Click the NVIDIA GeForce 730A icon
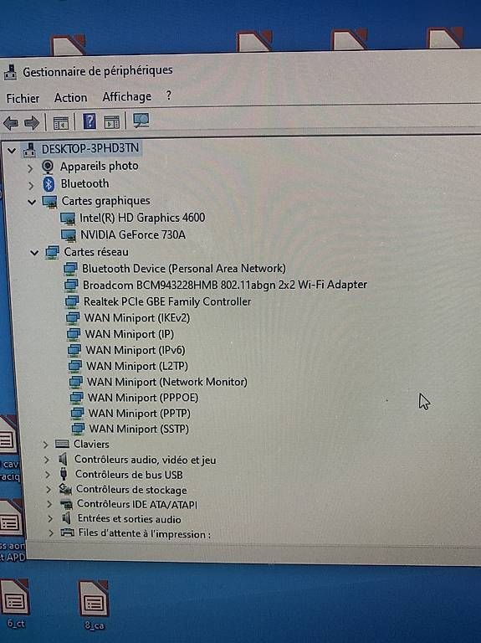Image resolution: width=481 pixels, height=643 pixels. click(x=68, y=235)
